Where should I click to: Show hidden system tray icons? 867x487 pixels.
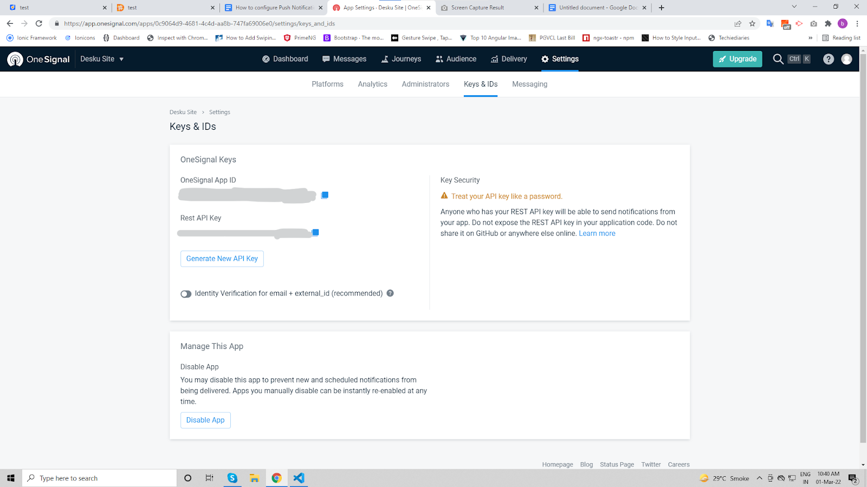click(x=759, y=478)
